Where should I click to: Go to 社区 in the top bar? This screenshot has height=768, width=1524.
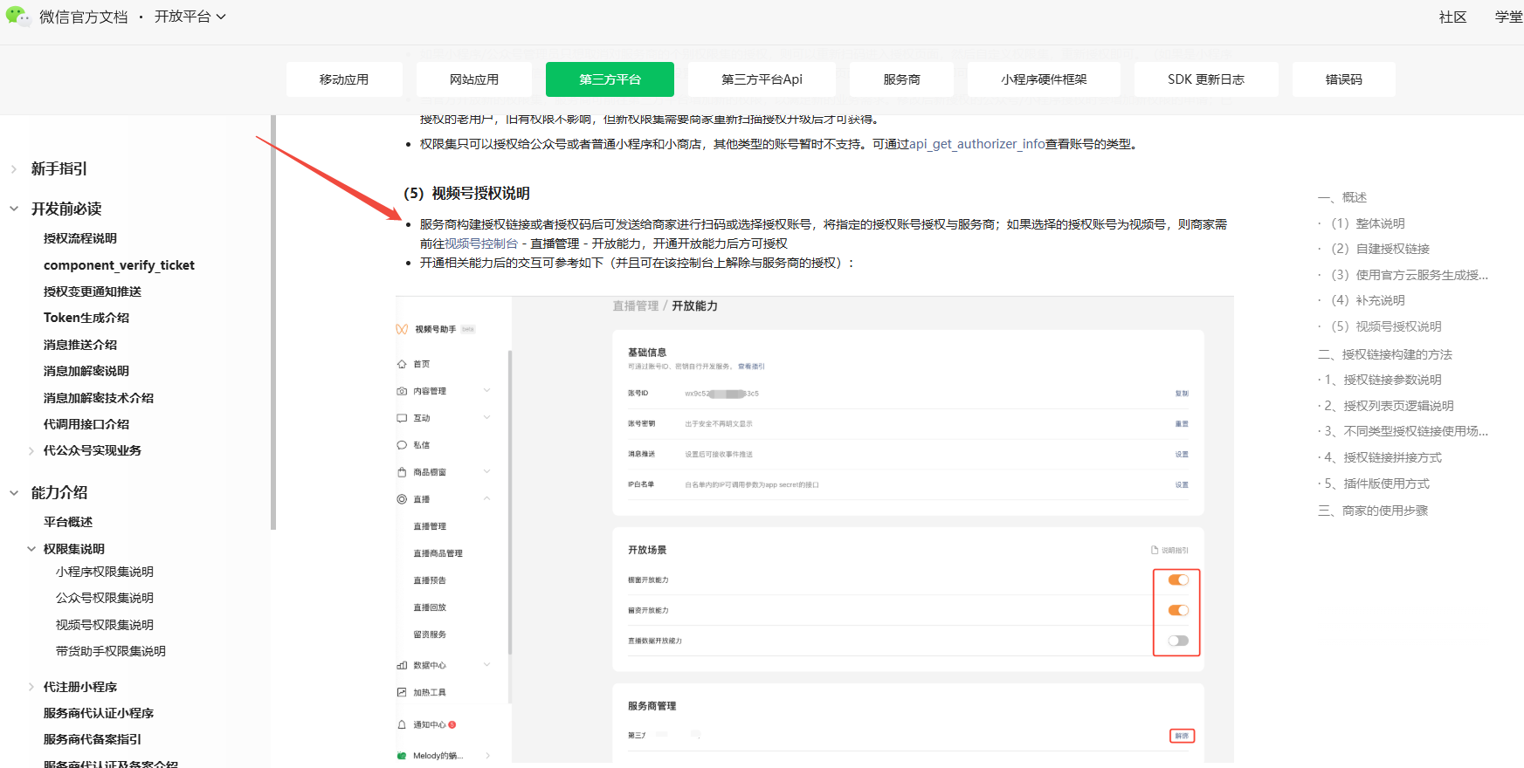(1453, 17)
